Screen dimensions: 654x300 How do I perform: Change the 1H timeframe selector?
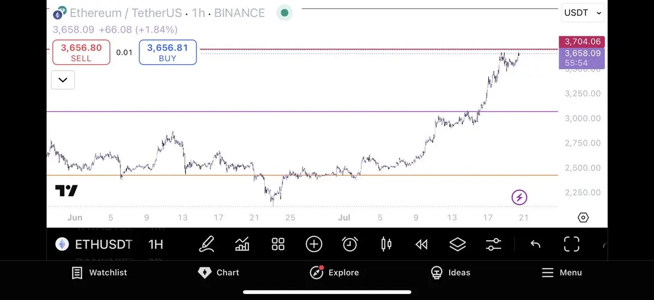pos(156,245)
